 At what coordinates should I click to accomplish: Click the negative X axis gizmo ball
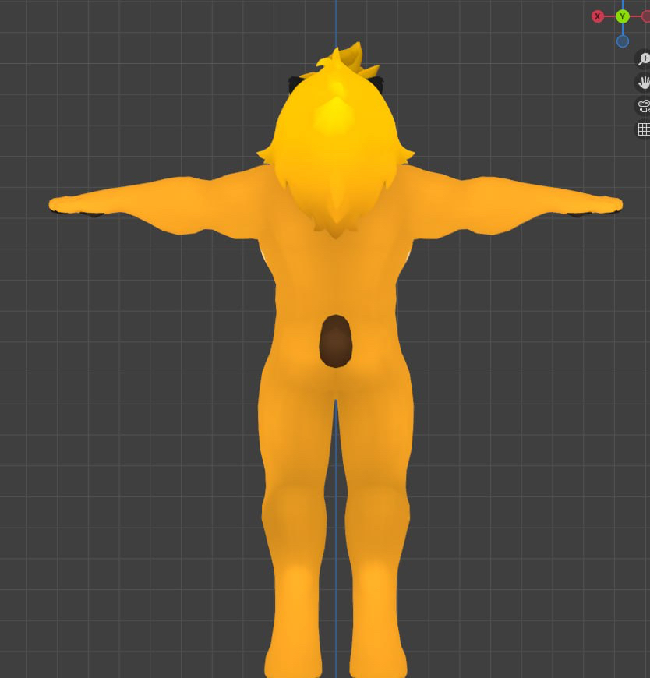click(x=646, y=16)
